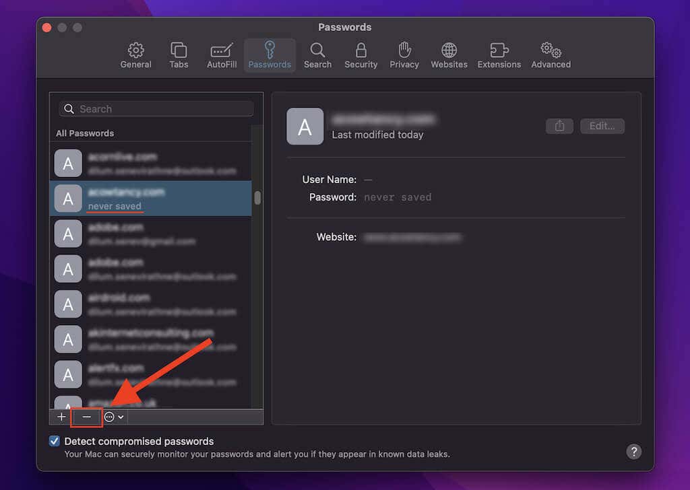Image resolution: width=690 pixels, height=490 pixels.
Task: Select the Passwords tab
Action: coord(270,55)
